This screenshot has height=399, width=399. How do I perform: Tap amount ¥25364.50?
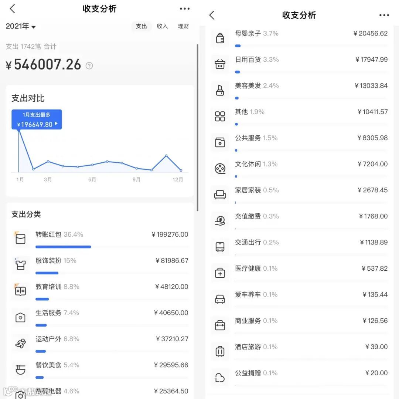coord(171,391)
